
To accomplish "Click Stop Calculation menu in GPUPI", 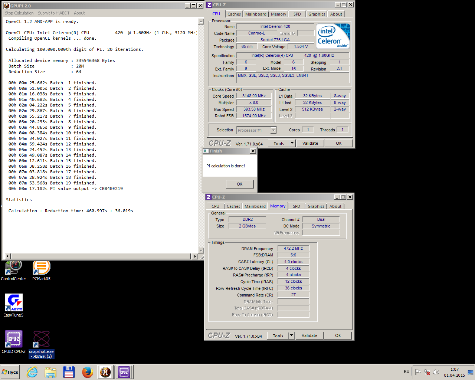I will [19, 13].
